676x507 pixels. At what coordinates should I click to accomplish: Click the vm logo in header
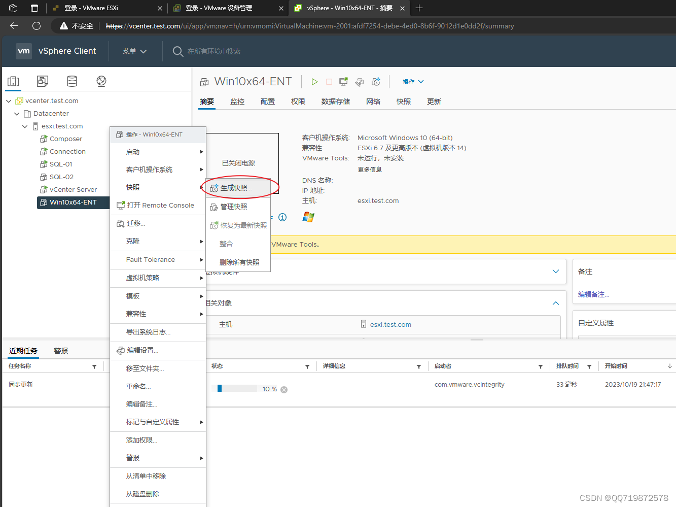[x=24, y=51]
